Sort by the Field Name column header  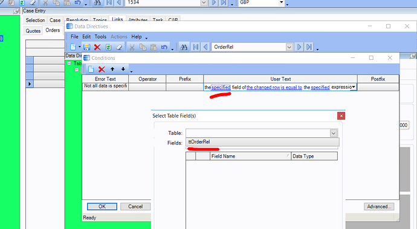tap(250, 156)
